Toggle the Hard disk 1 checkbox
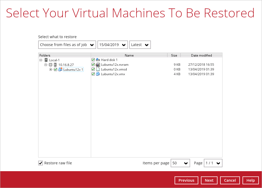This screenshot has height=188, width=262. 93,60
